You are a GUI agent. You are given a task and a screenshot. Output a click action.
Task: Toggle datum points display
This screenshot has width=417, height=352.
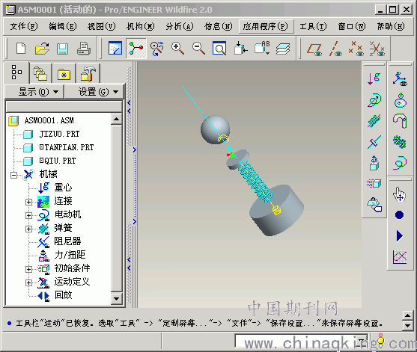tap(356, 49)
